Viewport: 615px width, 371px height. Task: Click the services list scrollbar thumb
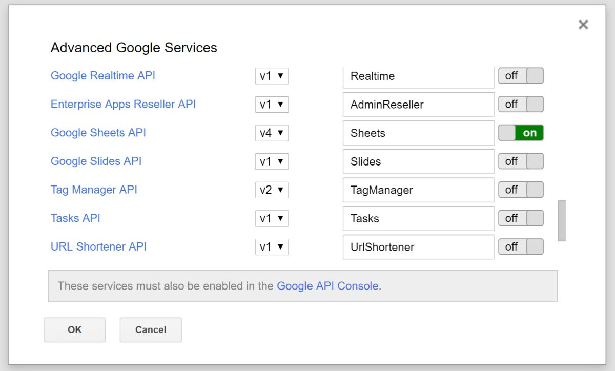pyautogui.click(x=562, y=221)
